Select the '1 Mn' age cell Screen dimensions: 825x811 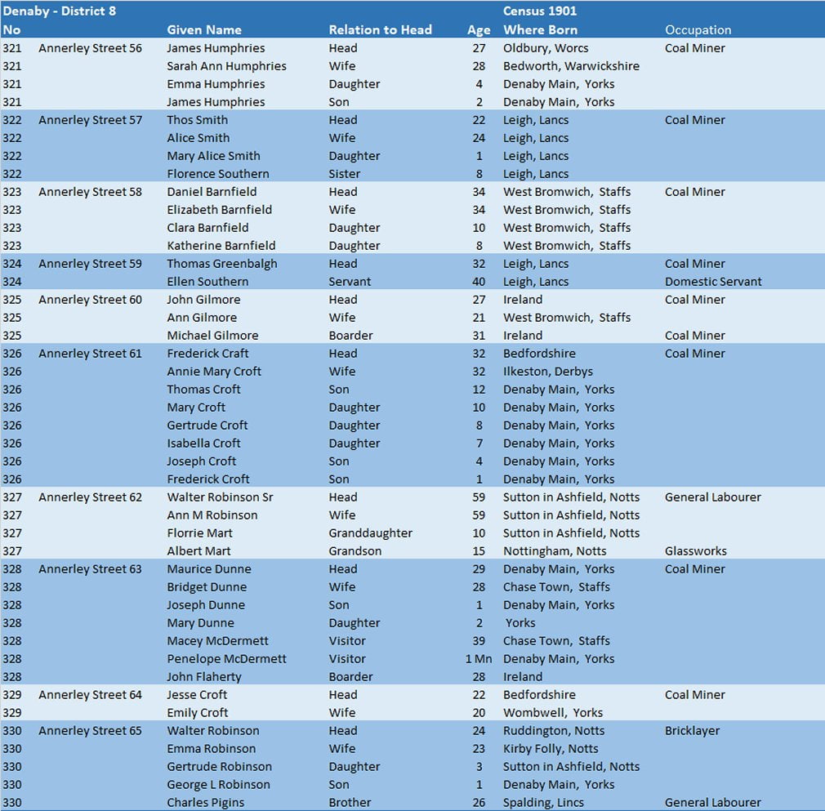point(479,659)
